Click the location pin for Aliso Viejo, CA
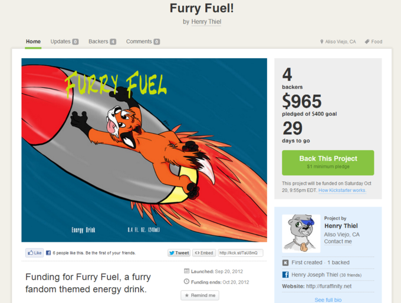This screenshot has width=401, height=303. (322, 42)
